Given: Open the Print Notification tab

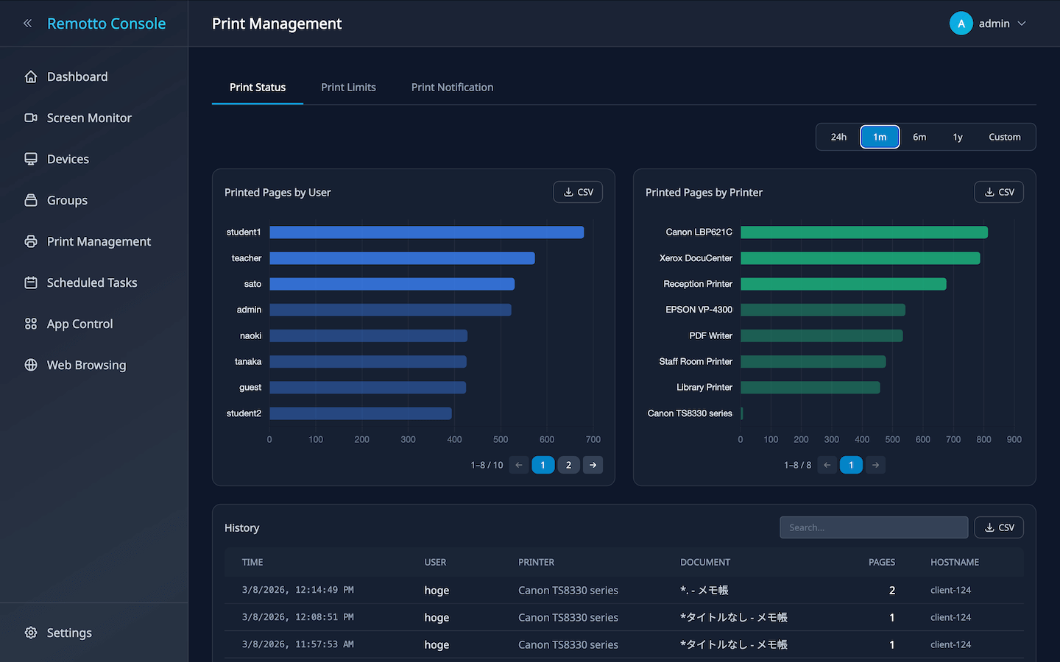Looking at the screenshot, I should click(452, 87).
